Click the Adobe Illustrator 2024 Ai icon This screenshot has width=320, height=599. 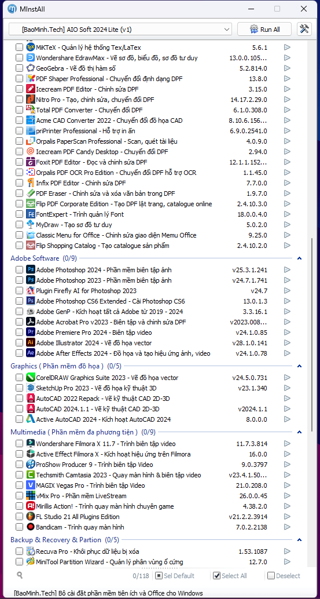click(31, 343)
